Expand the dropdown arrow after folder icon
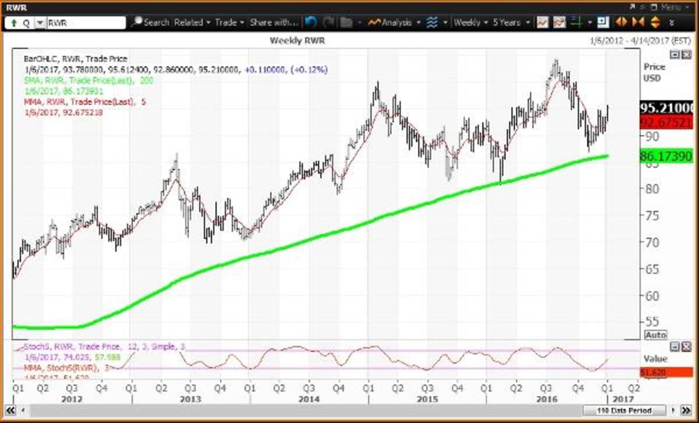The width and height of the screenshot is (699, 423). [361, 23]
